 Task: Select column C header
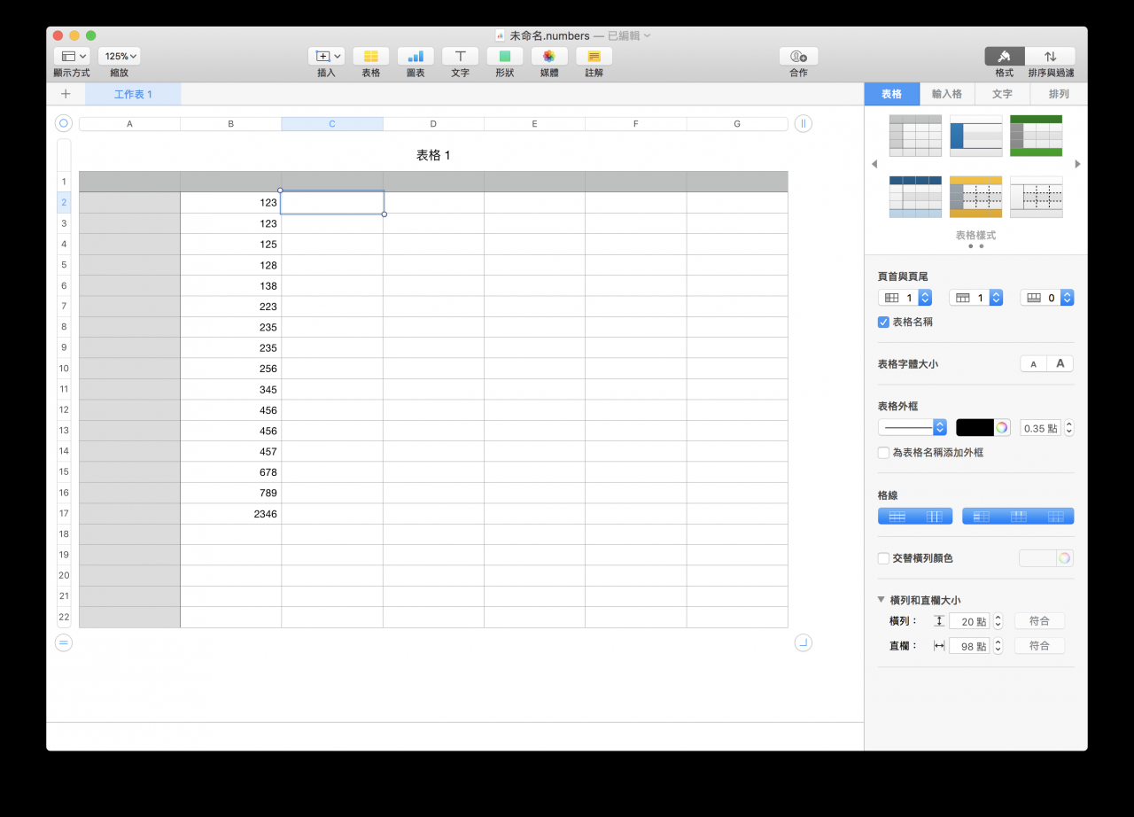(332, 124)
